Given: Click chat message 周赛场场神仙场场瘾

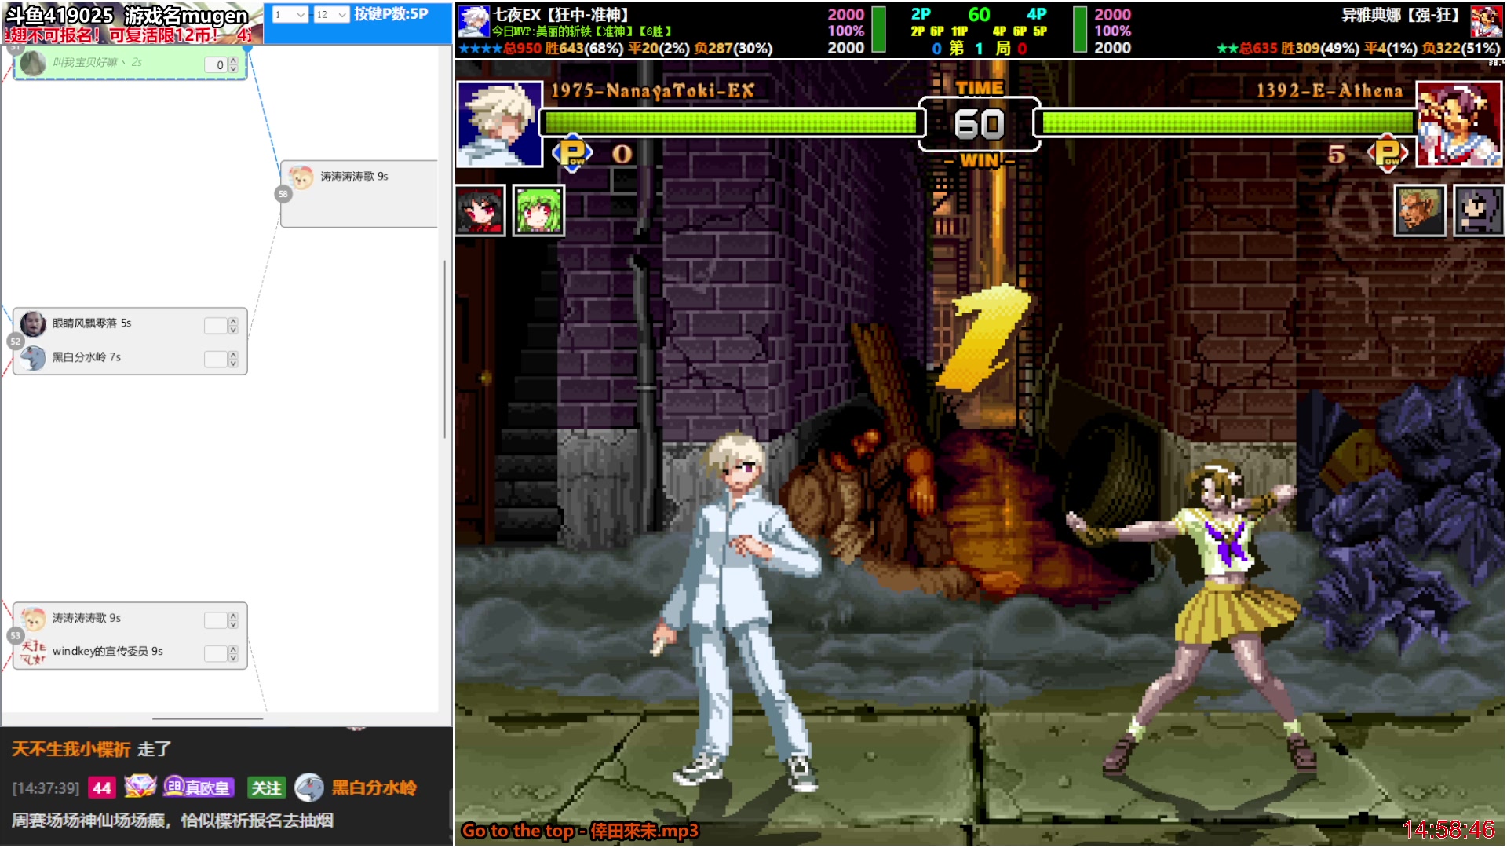Looking at the screenshot, I should coord(172,821).
